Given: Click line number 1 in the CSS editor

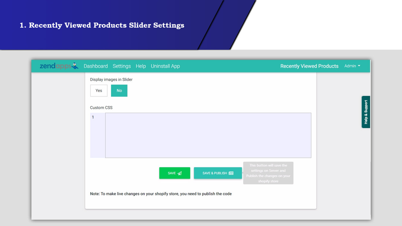Looking at the screenshot, I should (93, 117).
